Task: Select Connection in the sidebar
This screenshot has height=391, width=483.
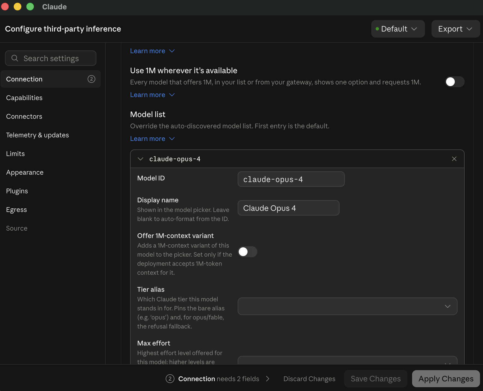Action: (x=51, y=79)
